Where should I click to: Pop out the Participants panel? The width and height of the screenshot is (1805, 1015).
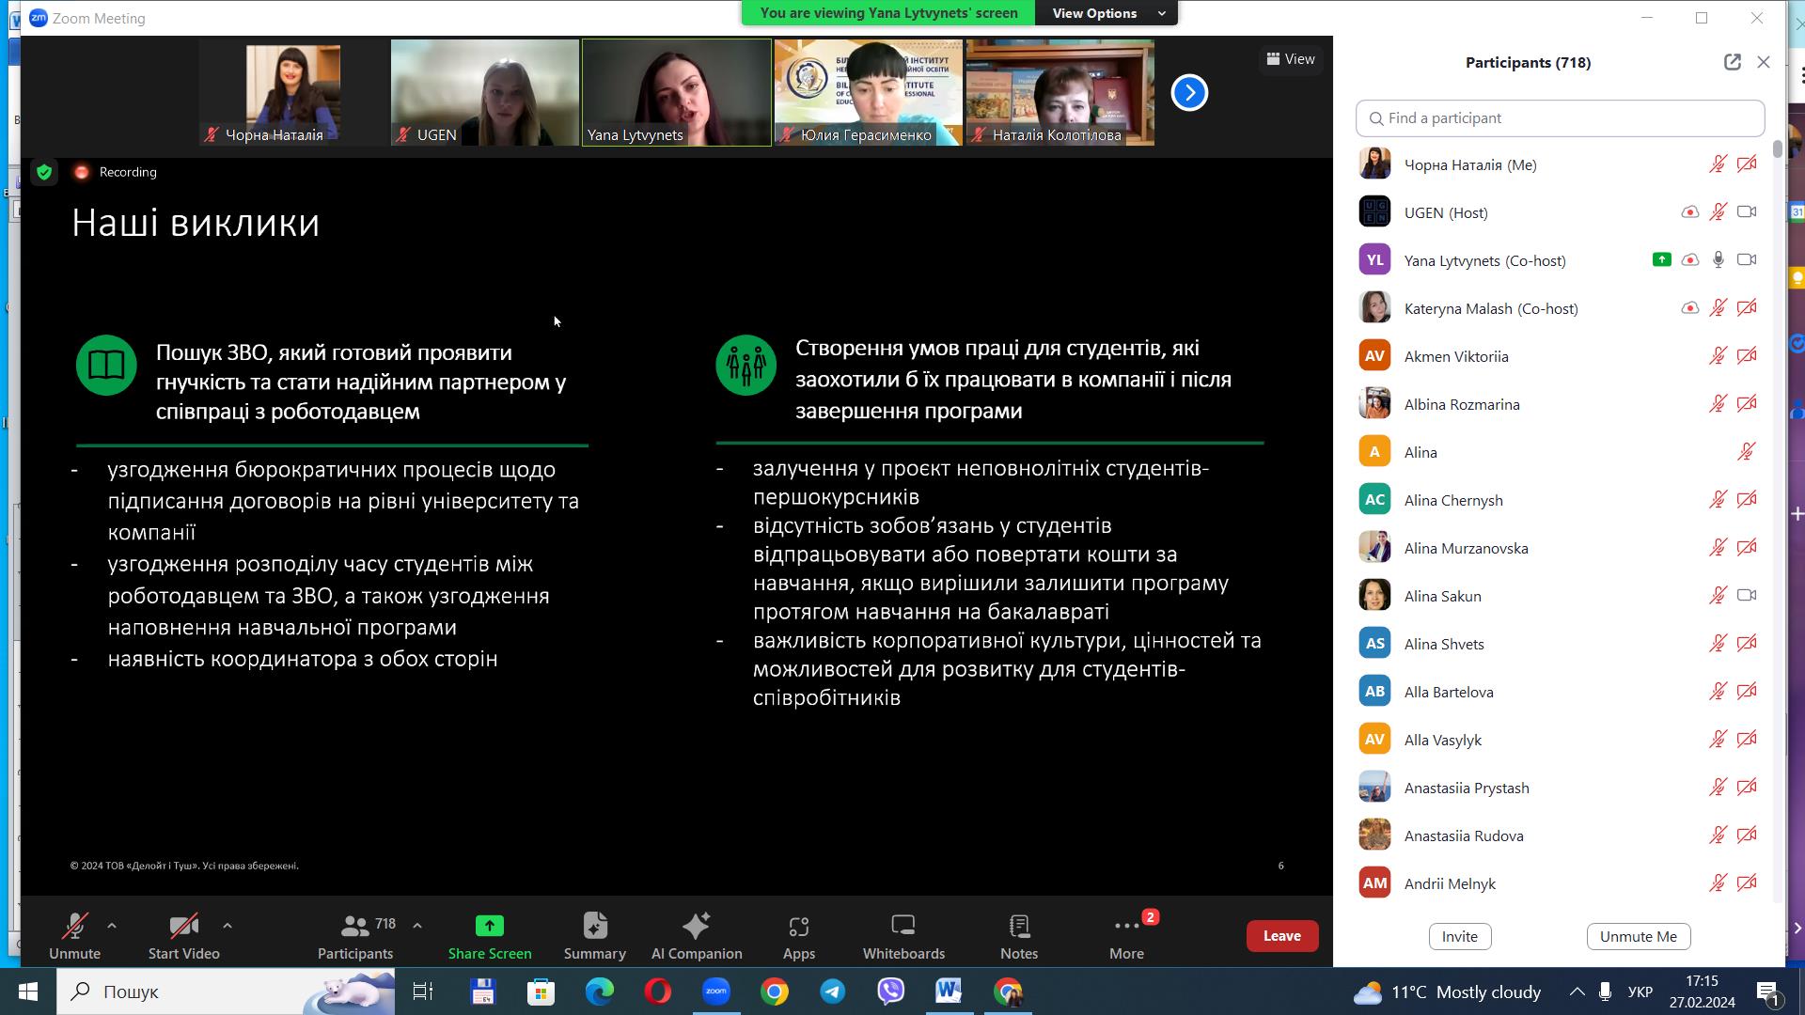(1732, 62)
